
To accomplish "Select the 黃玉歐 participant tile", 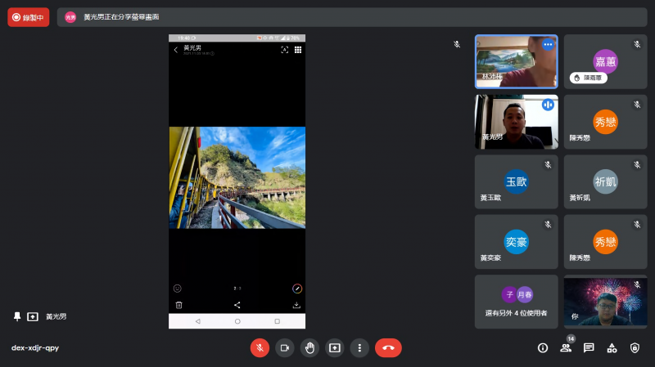I will (x=516, y=181).
